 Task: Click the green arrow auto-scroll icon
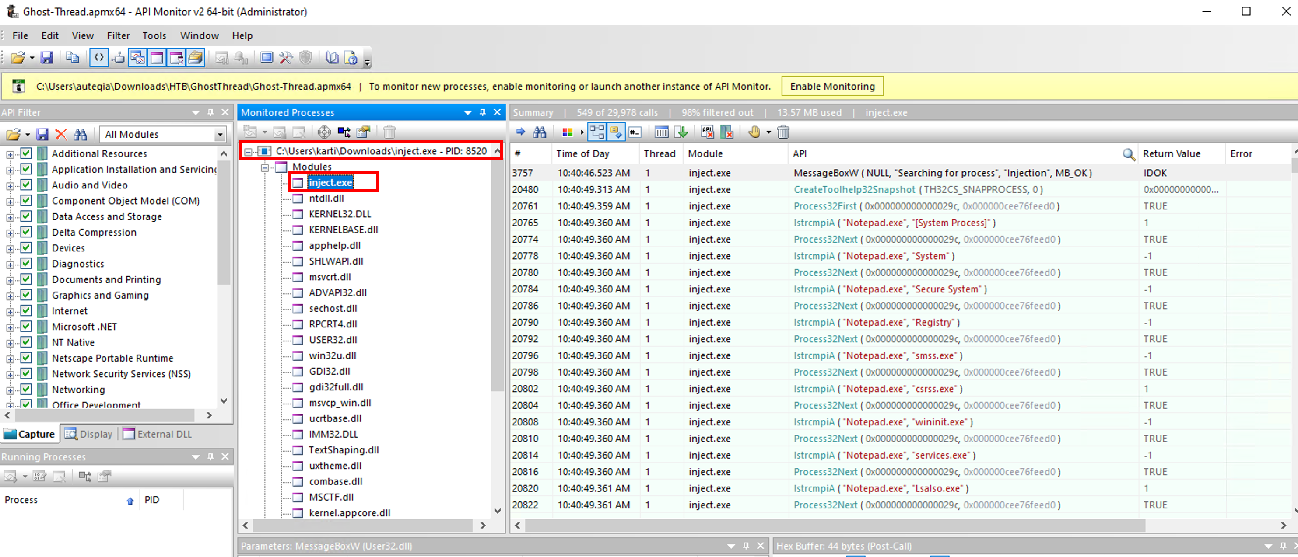682,132
